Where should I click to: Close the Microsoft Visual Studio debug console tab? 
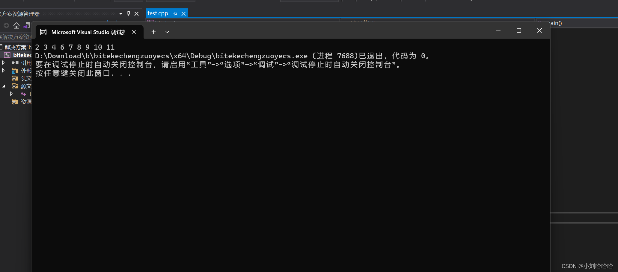pyautogui.click(x=134, y=32)
